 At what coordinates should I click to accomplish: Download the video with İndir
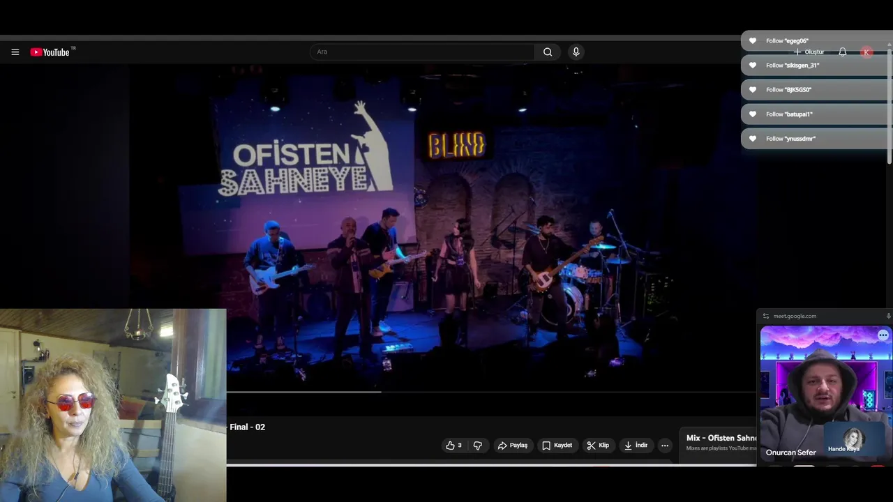point(636,445)
